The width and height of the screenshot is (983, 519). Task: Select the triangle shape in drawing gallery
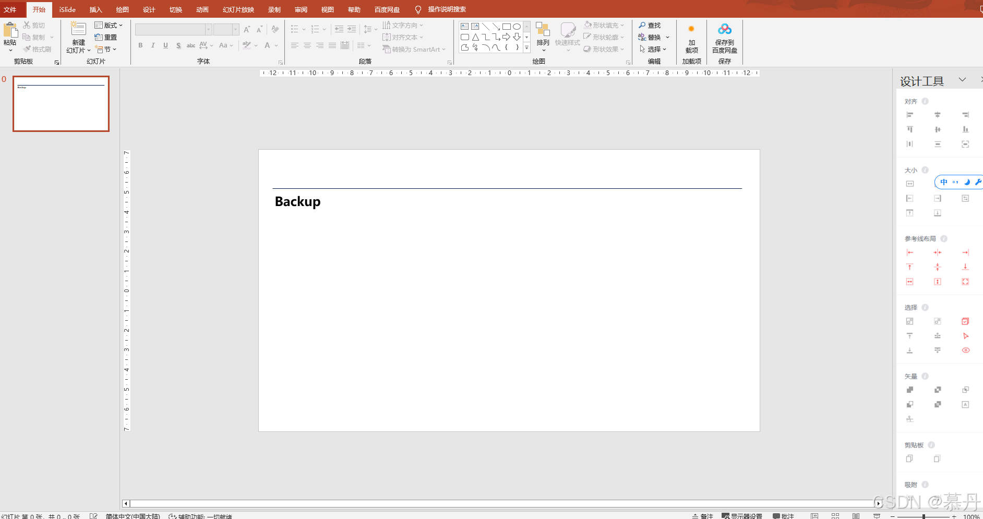tap(475, 37)
